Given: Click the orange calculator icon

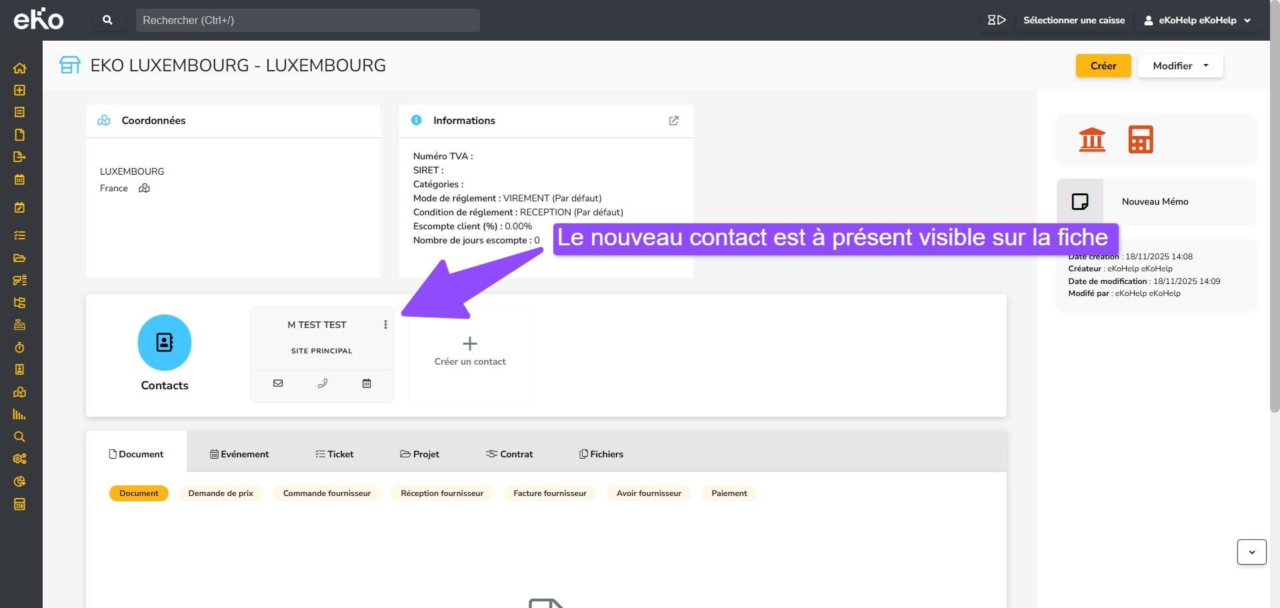Looking at the screenshot, I should 1140,139.
